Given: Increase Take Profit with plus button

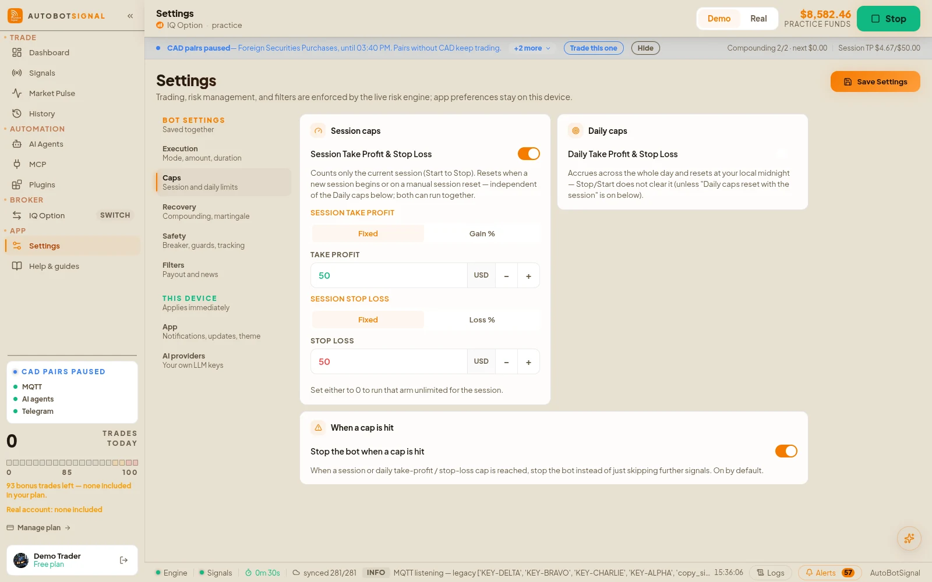Looking at the screenshot, I should 528,275.
